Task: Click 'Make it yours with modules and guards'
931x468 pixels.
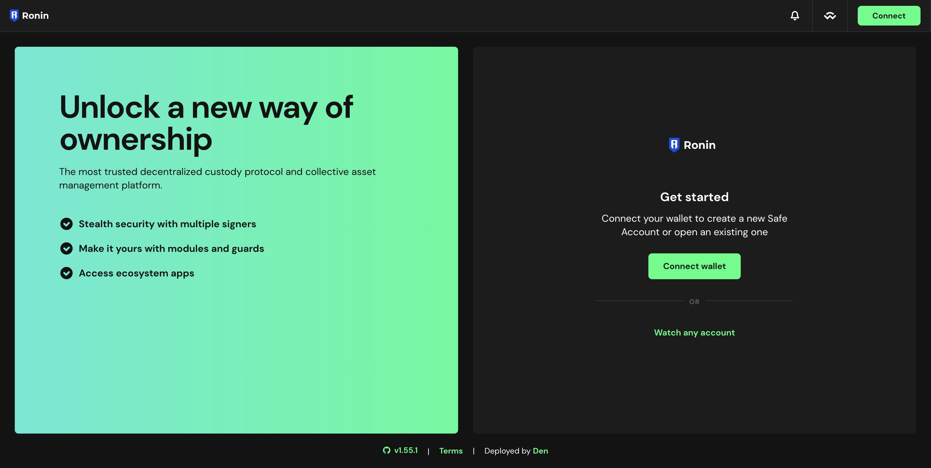Action: [x=171, y=249]
